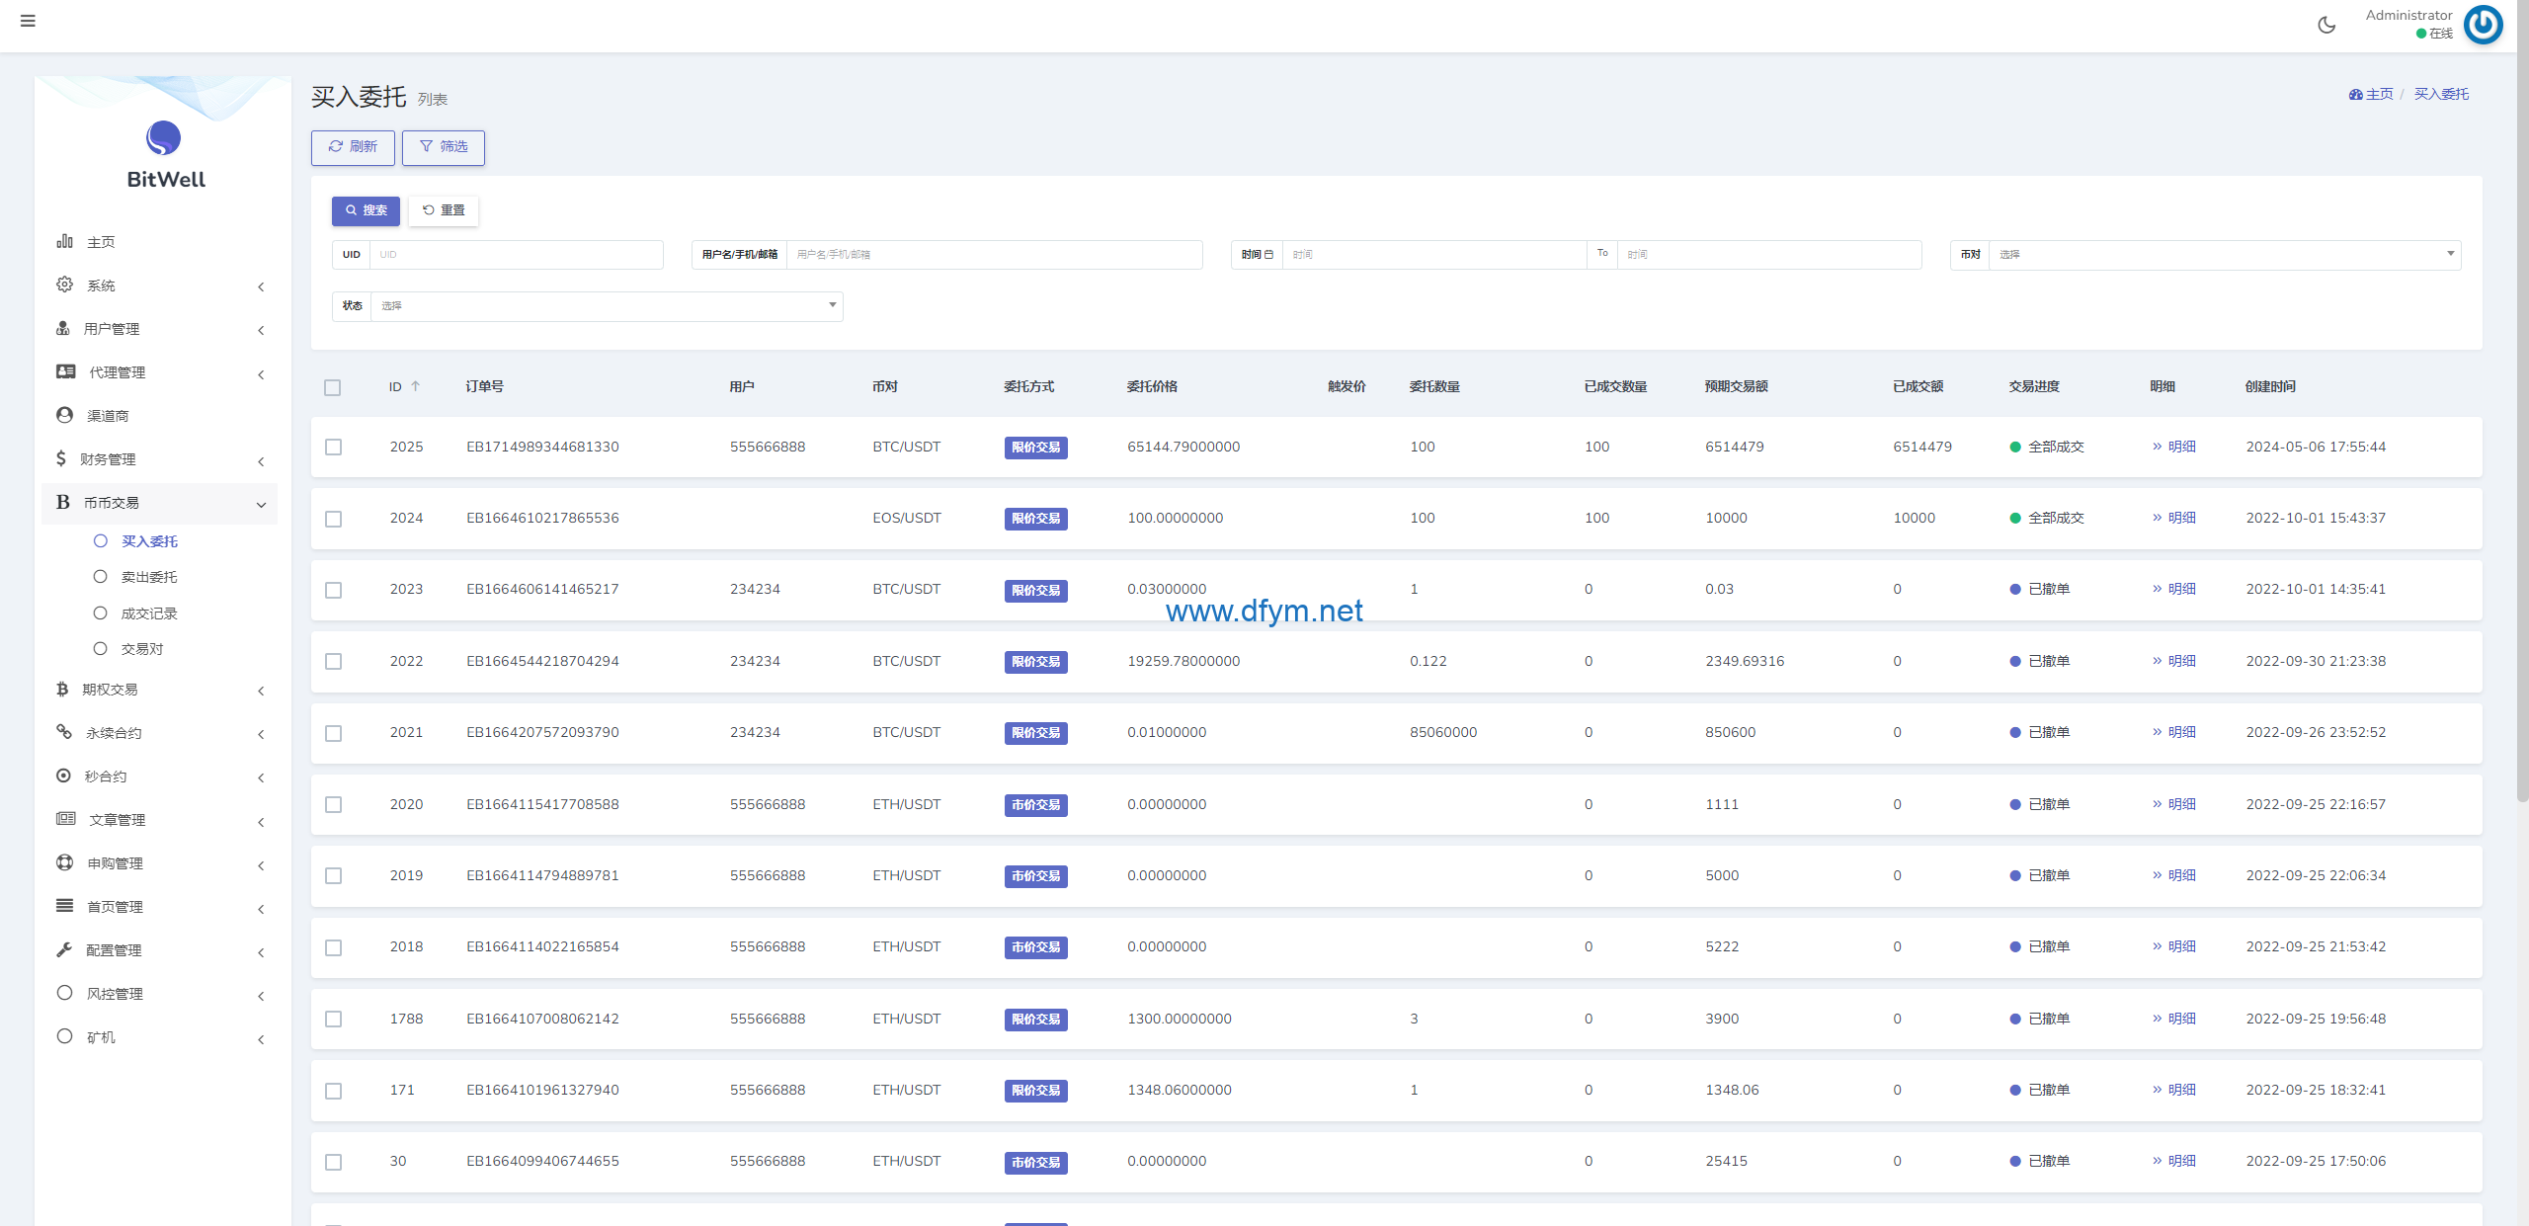
Task: Open the 卖出委托 submenu item
Action: (x=149, y=577)
